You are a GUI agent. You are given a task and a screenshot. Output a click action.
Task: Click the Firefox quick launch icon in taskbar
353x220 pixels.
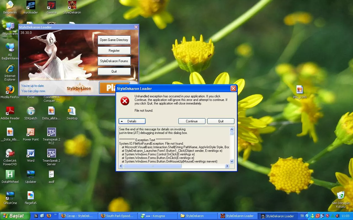49,216
